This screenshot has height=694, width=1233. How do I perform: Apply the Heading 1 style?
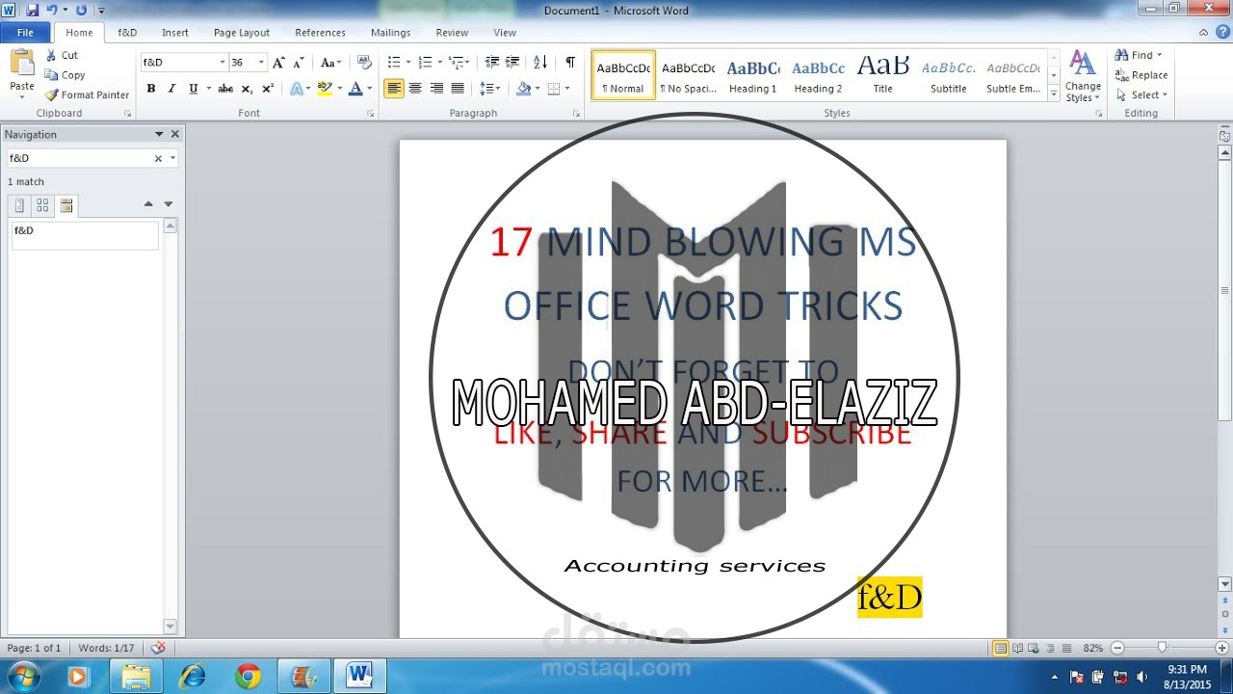click(752, 76)
